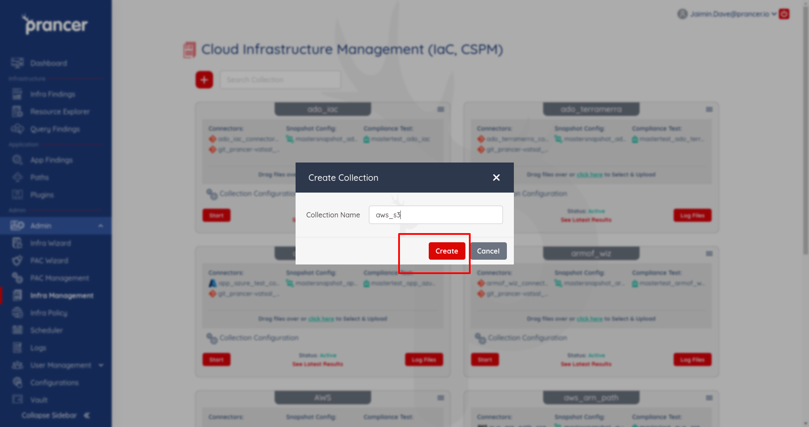Close the Create Collection dialog with X
Screen dimensions: 809x427
pos(496,177)
